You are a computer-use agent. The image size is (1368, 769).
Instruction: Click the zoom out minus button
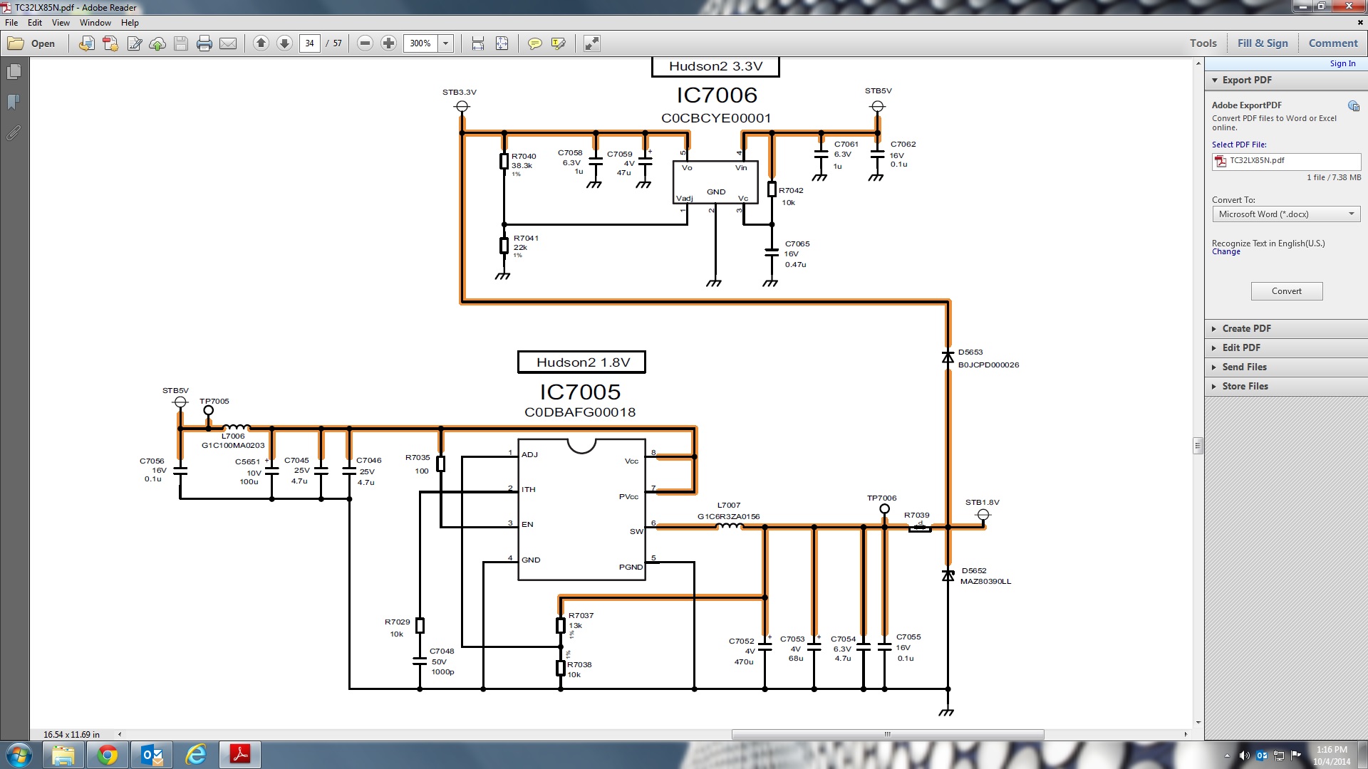pyautogui.click(x=365, y=43)
